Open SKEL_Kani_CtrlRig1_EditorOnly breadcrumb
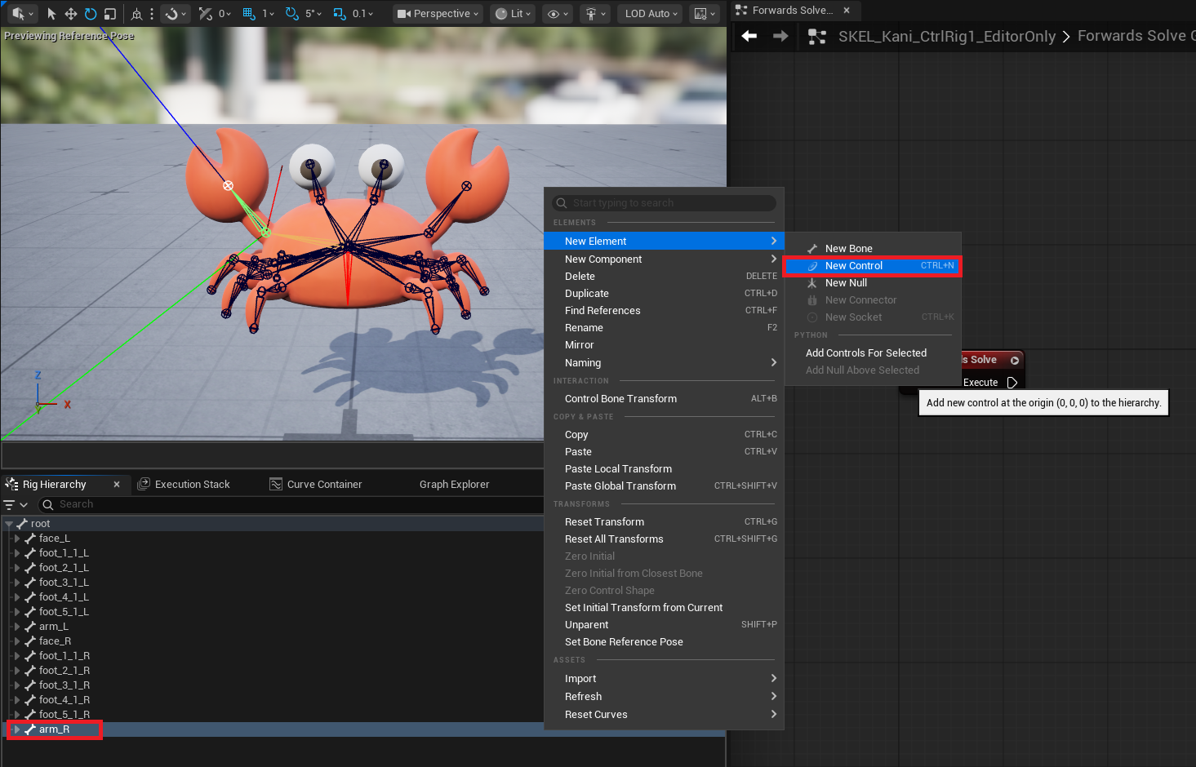 click(947, 37)
